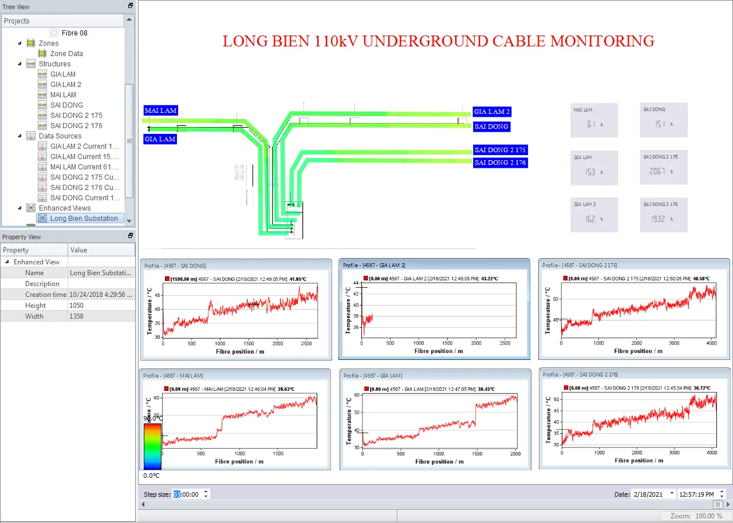Click the Enhanced Views node icon

pos(31,208)
